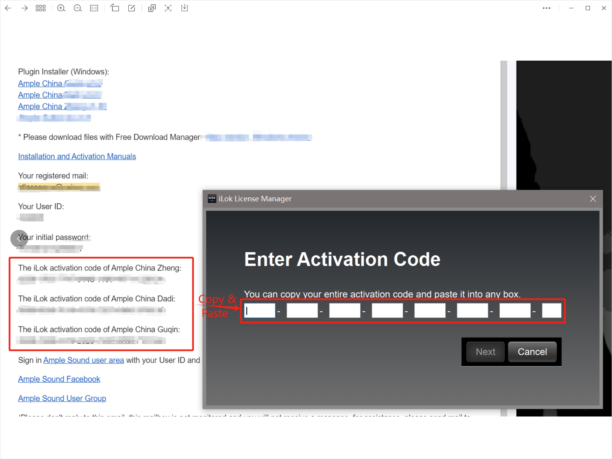The width and height of the screenshot is (612, 459).
Task: Close the image viewer window
Action: click(604, 8)
